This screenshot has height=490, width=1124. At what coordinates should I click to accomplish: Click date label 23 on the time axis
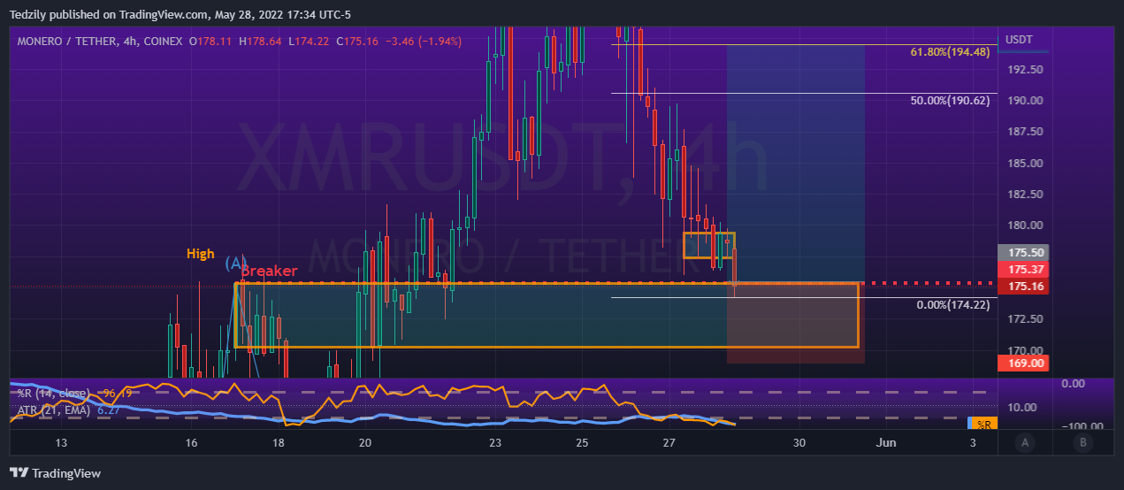point(494,442)
